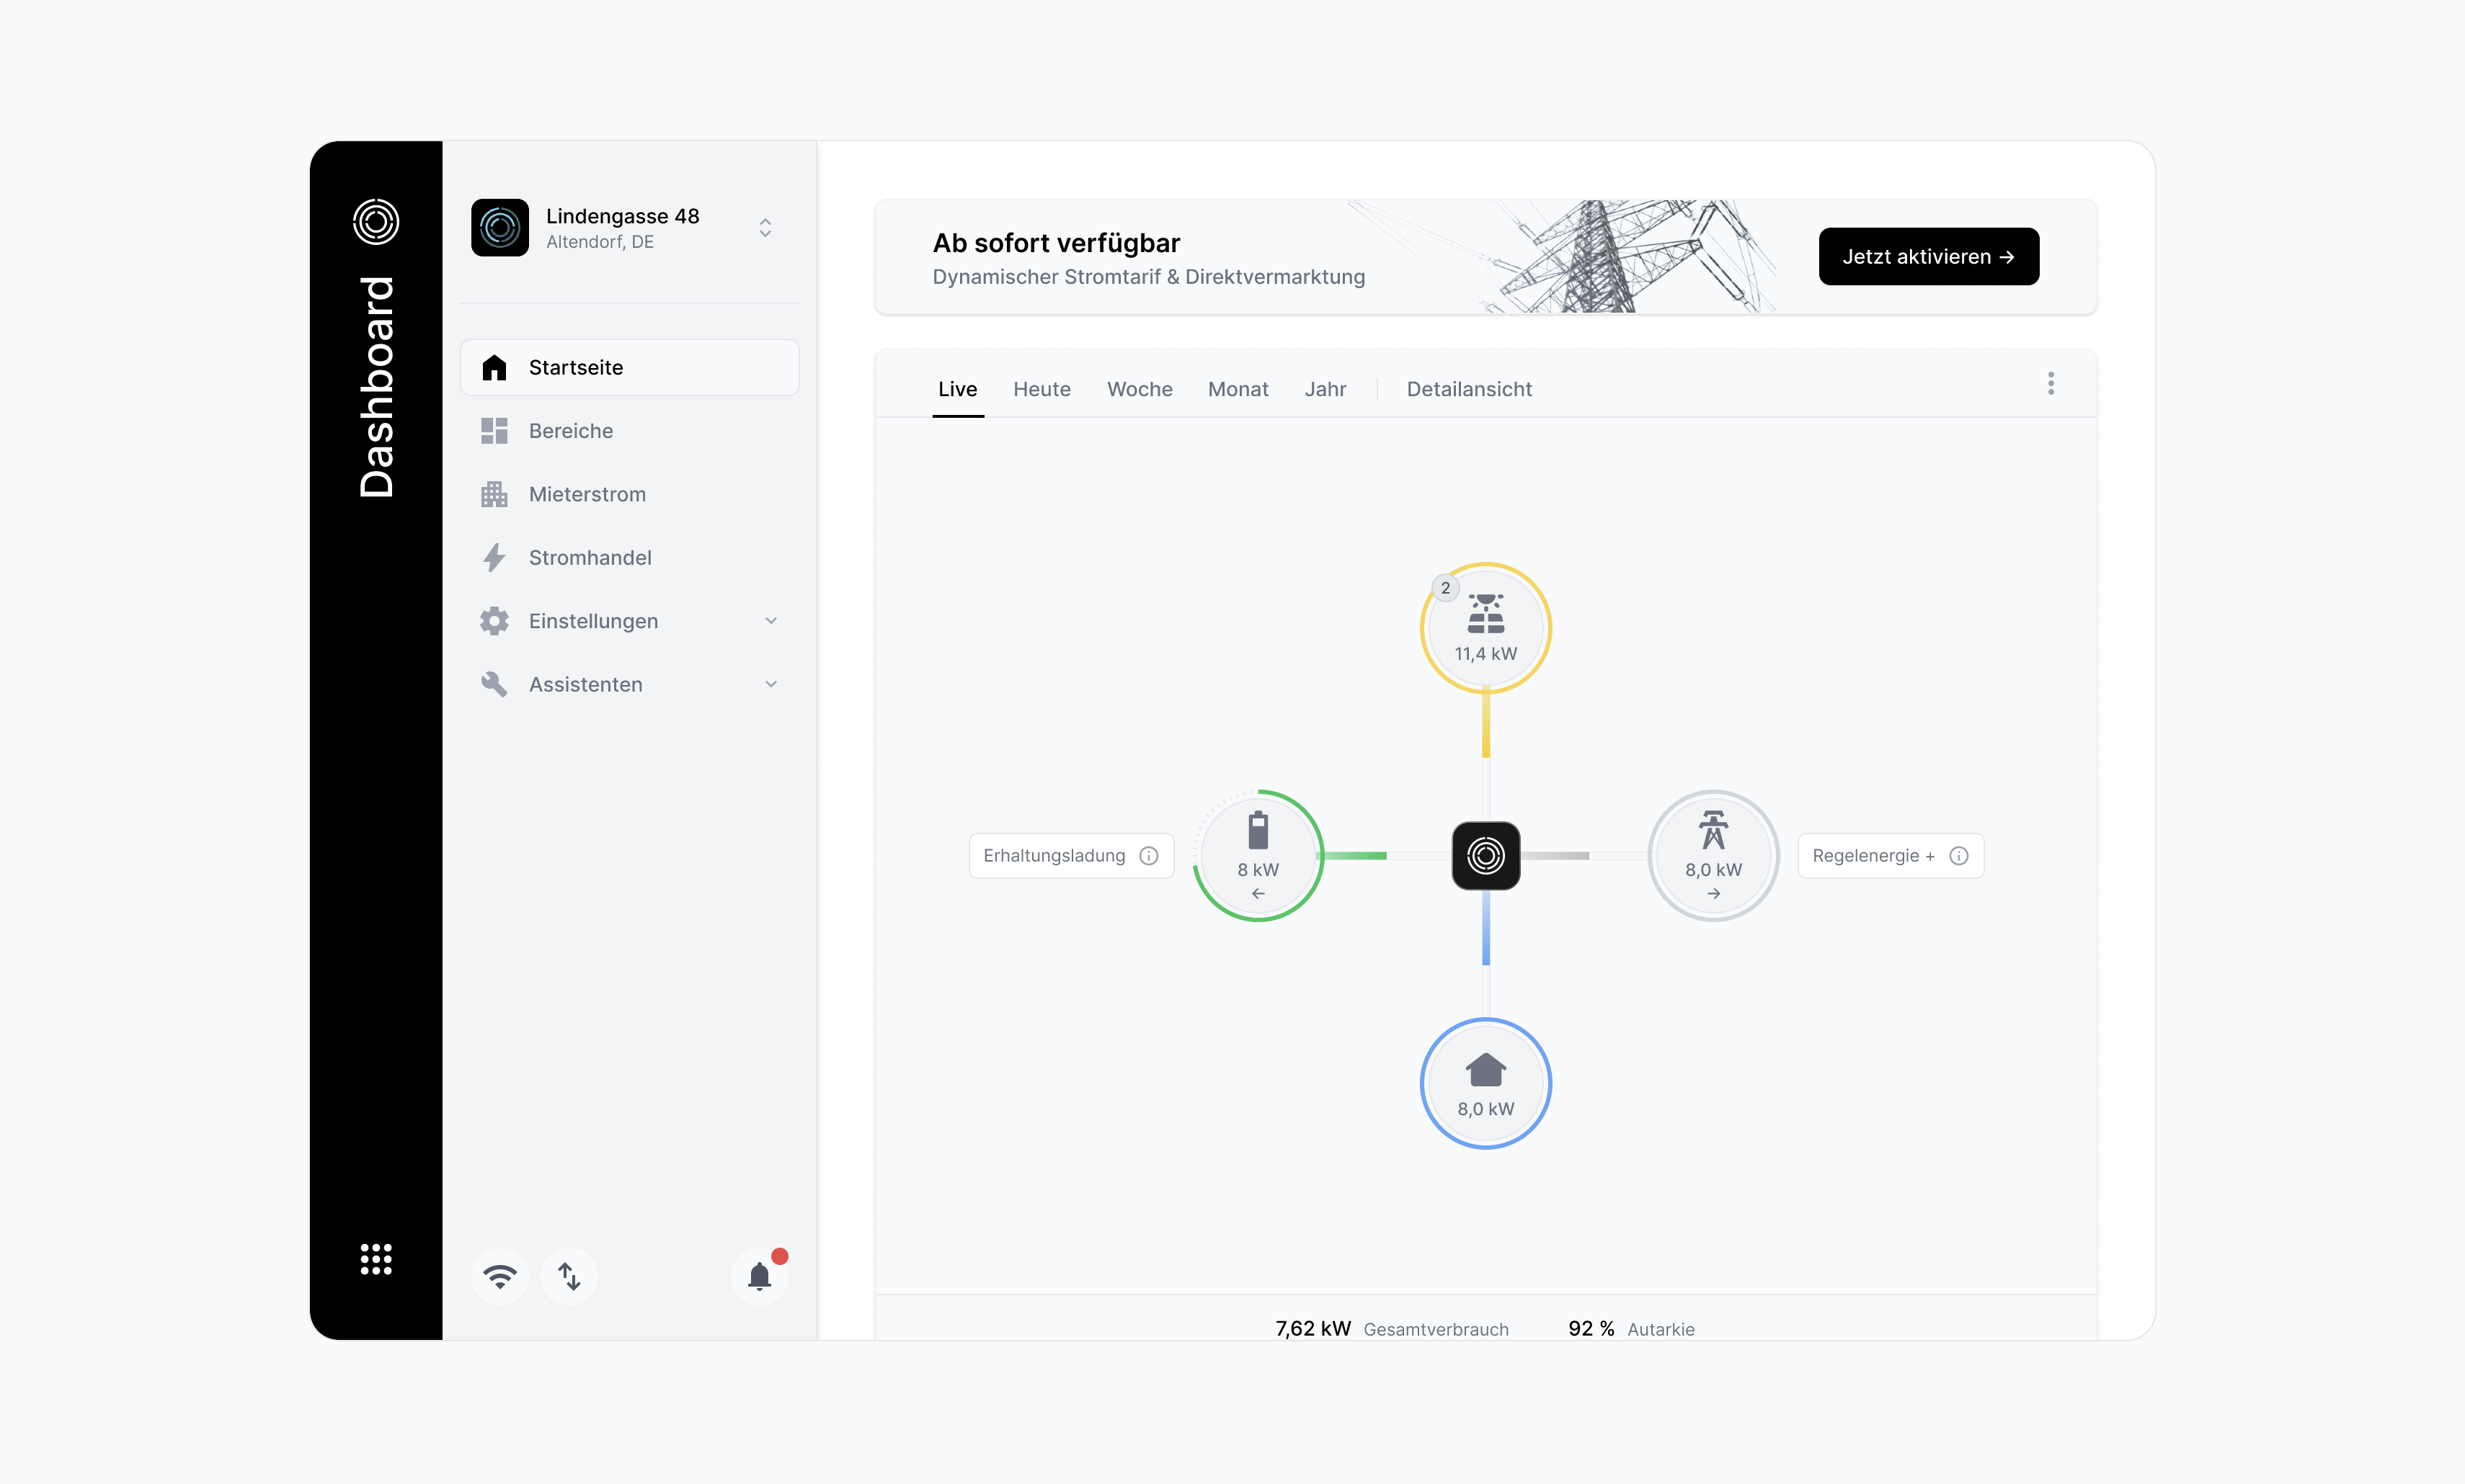Click the central energy manager hub icon

[1485, 856]
